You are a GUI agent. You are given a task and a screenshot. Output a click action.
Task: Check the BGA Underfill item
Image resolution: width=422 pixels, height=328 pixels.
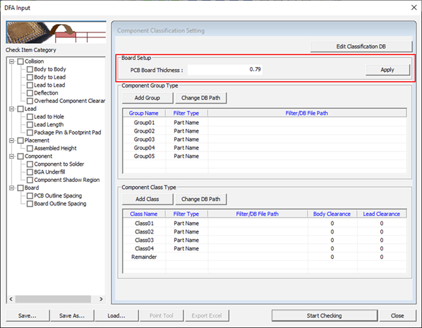click(30, 172)
